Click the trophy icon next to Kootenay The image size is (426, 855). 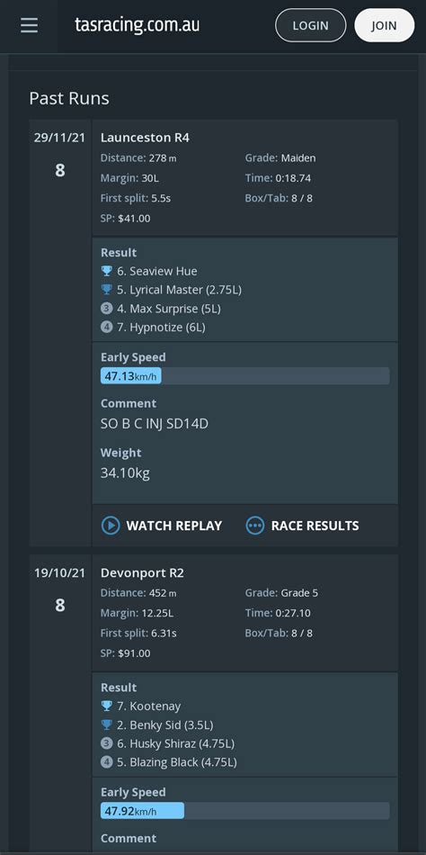107,706
